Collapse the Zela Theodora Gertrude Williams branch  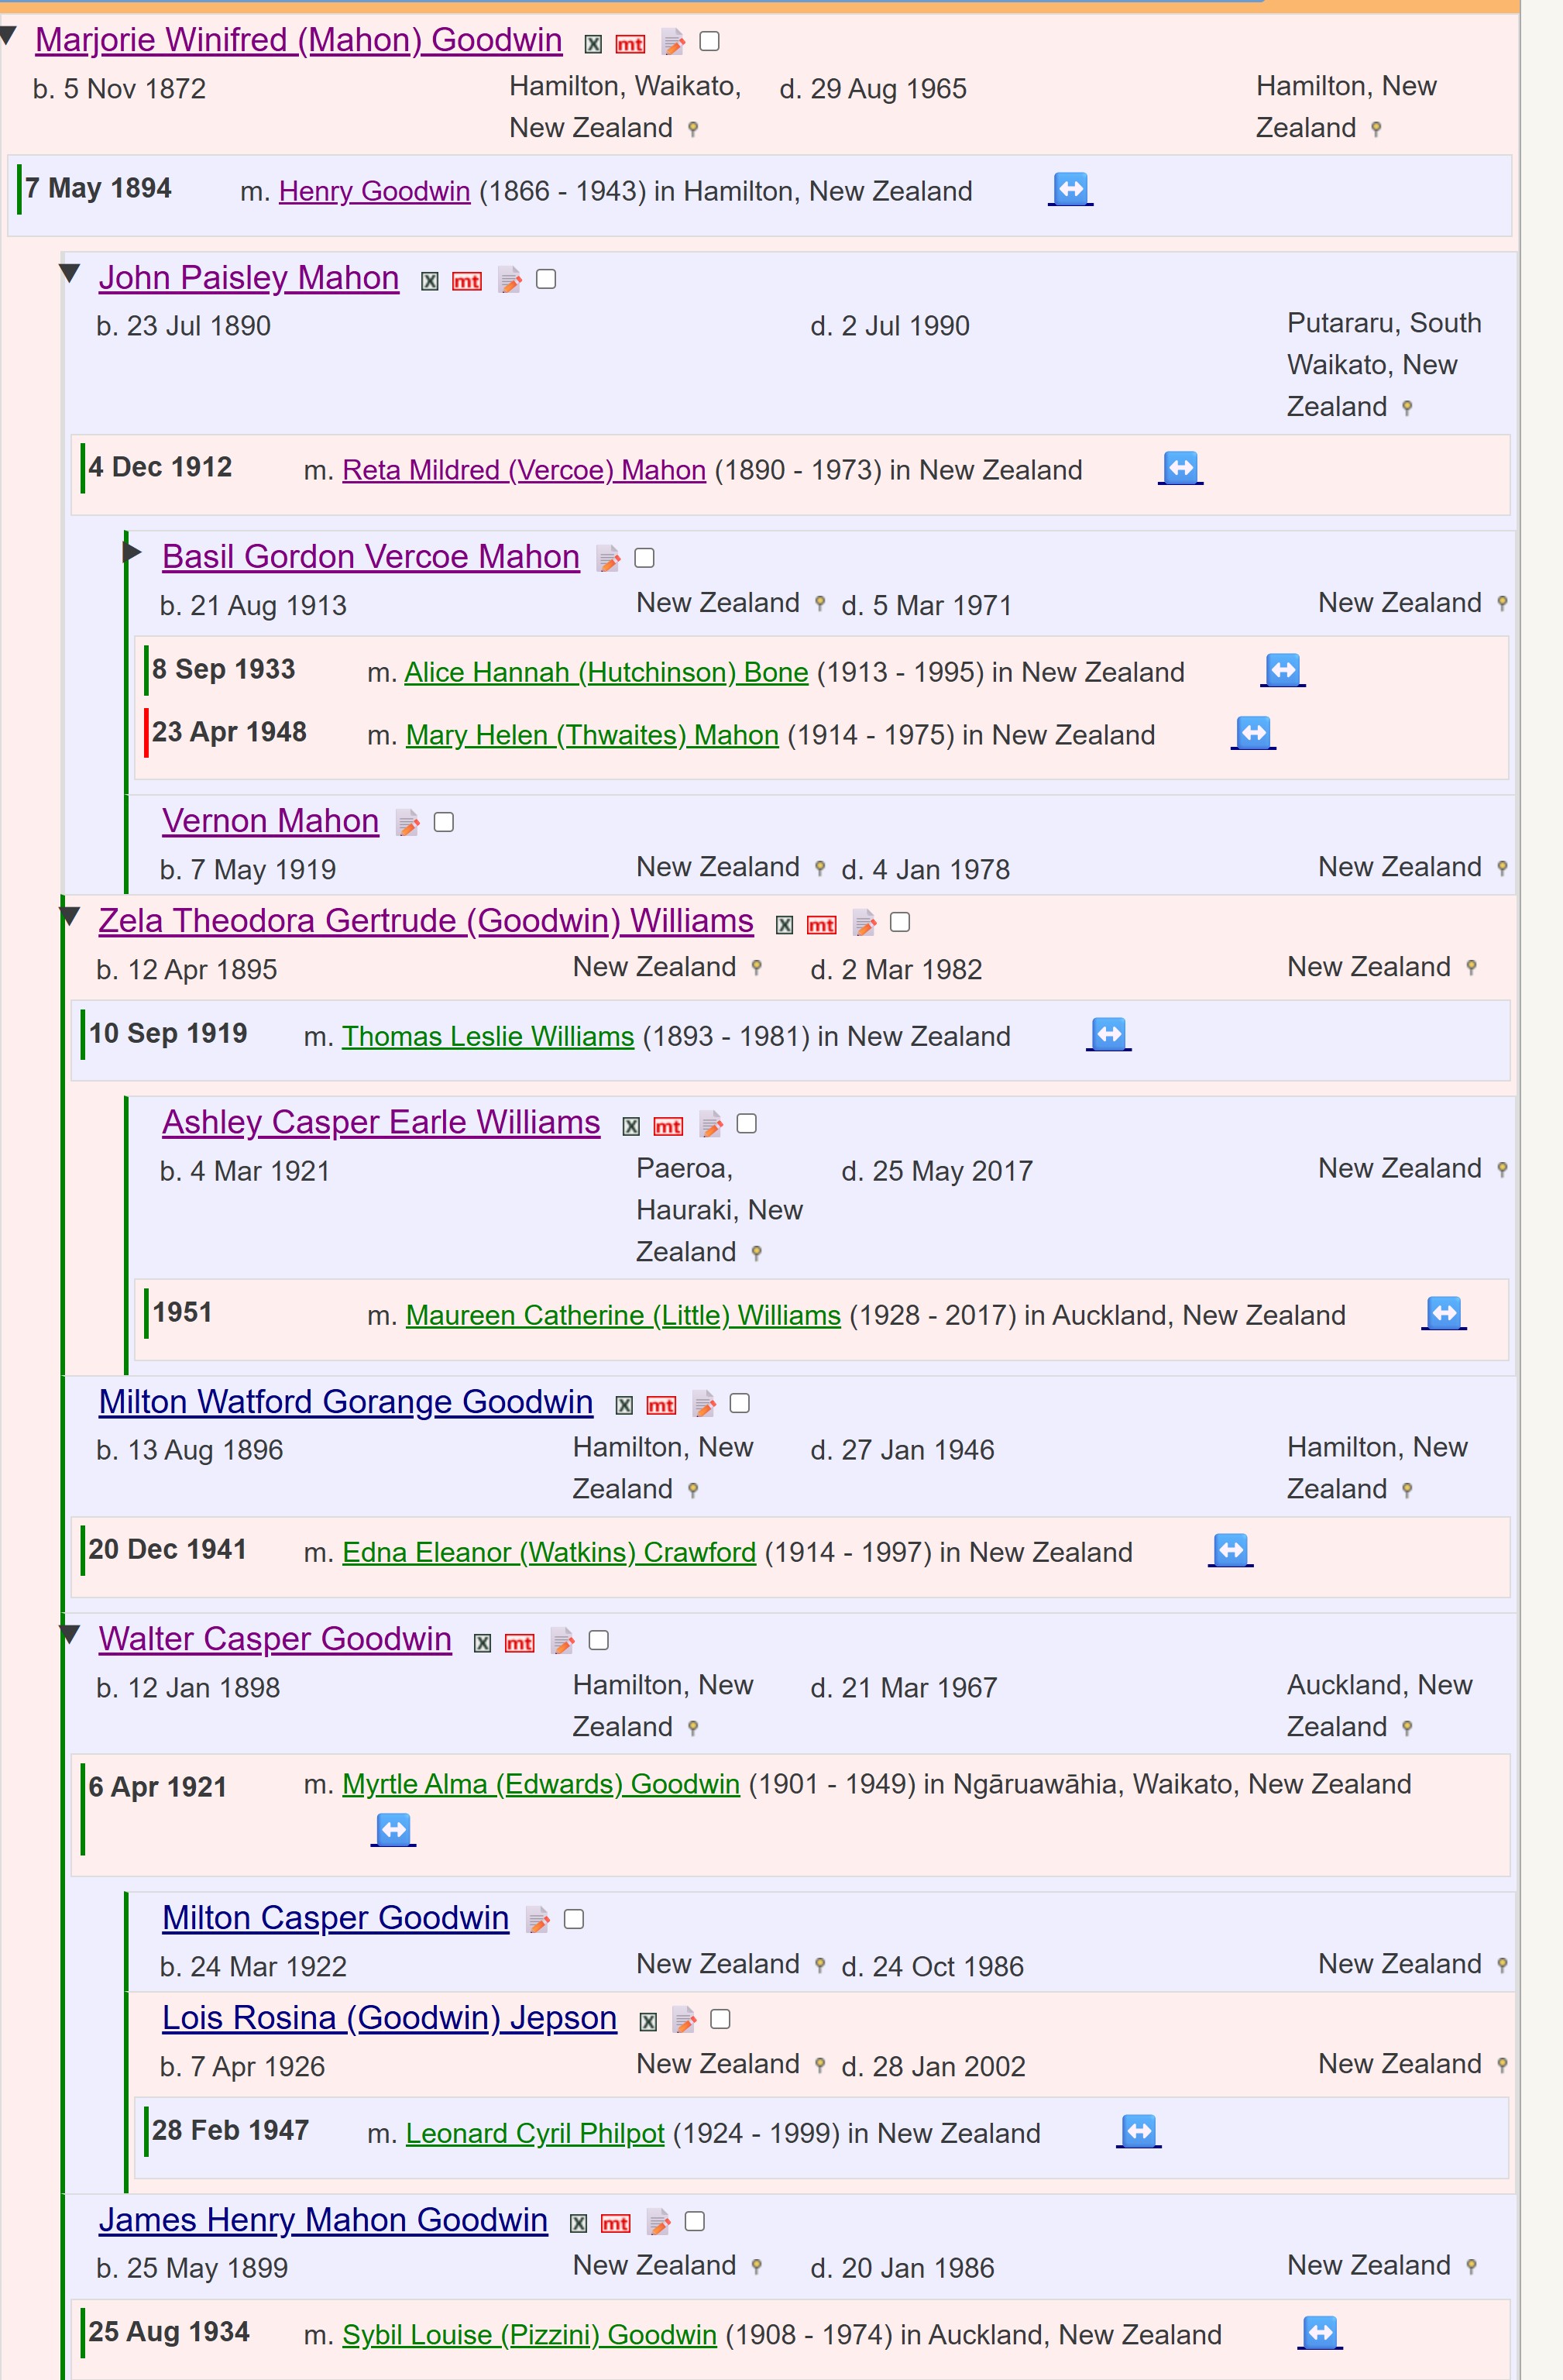69,916
